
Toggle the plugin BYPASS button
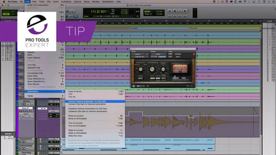point(178,54)
